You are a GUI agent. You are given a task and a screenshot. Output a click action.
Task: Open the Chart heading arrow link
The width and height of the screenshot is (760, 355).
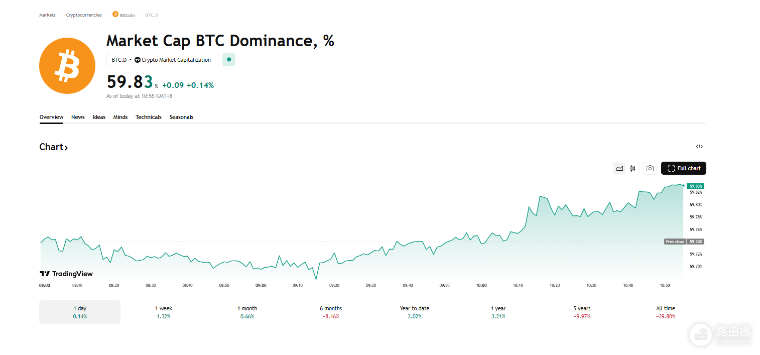(x=54, y=147)
